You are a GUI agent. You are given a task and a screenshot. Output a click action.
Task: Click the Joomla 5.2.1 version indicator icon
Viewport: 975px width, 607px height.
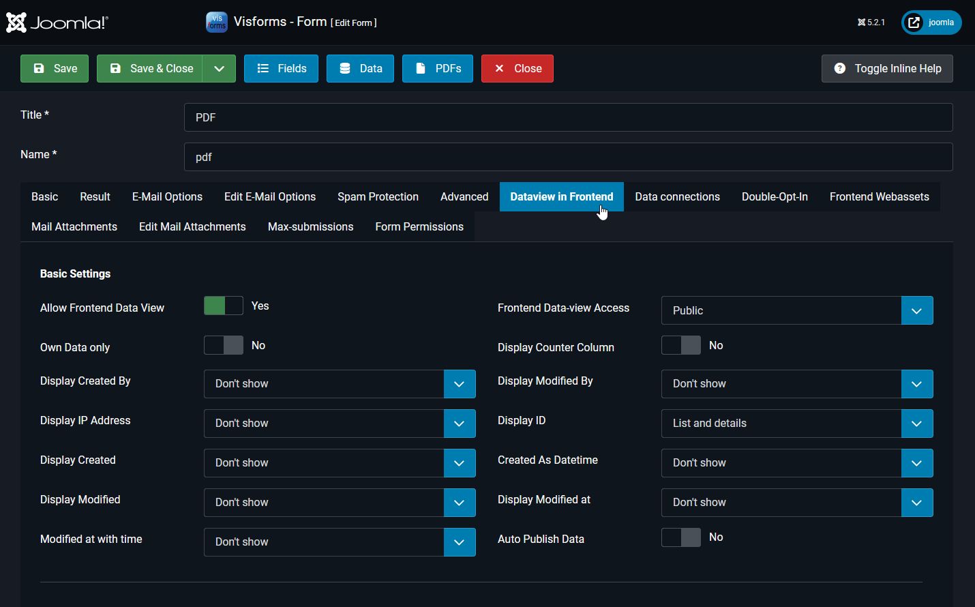(860, 22)
